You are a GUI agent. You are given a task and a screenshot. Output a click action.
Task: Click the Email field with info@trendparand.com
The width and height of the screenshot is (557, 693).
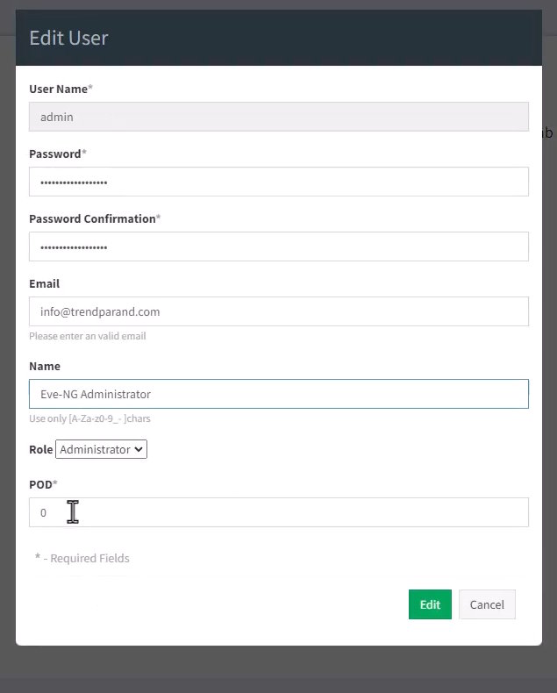[279, 311]
